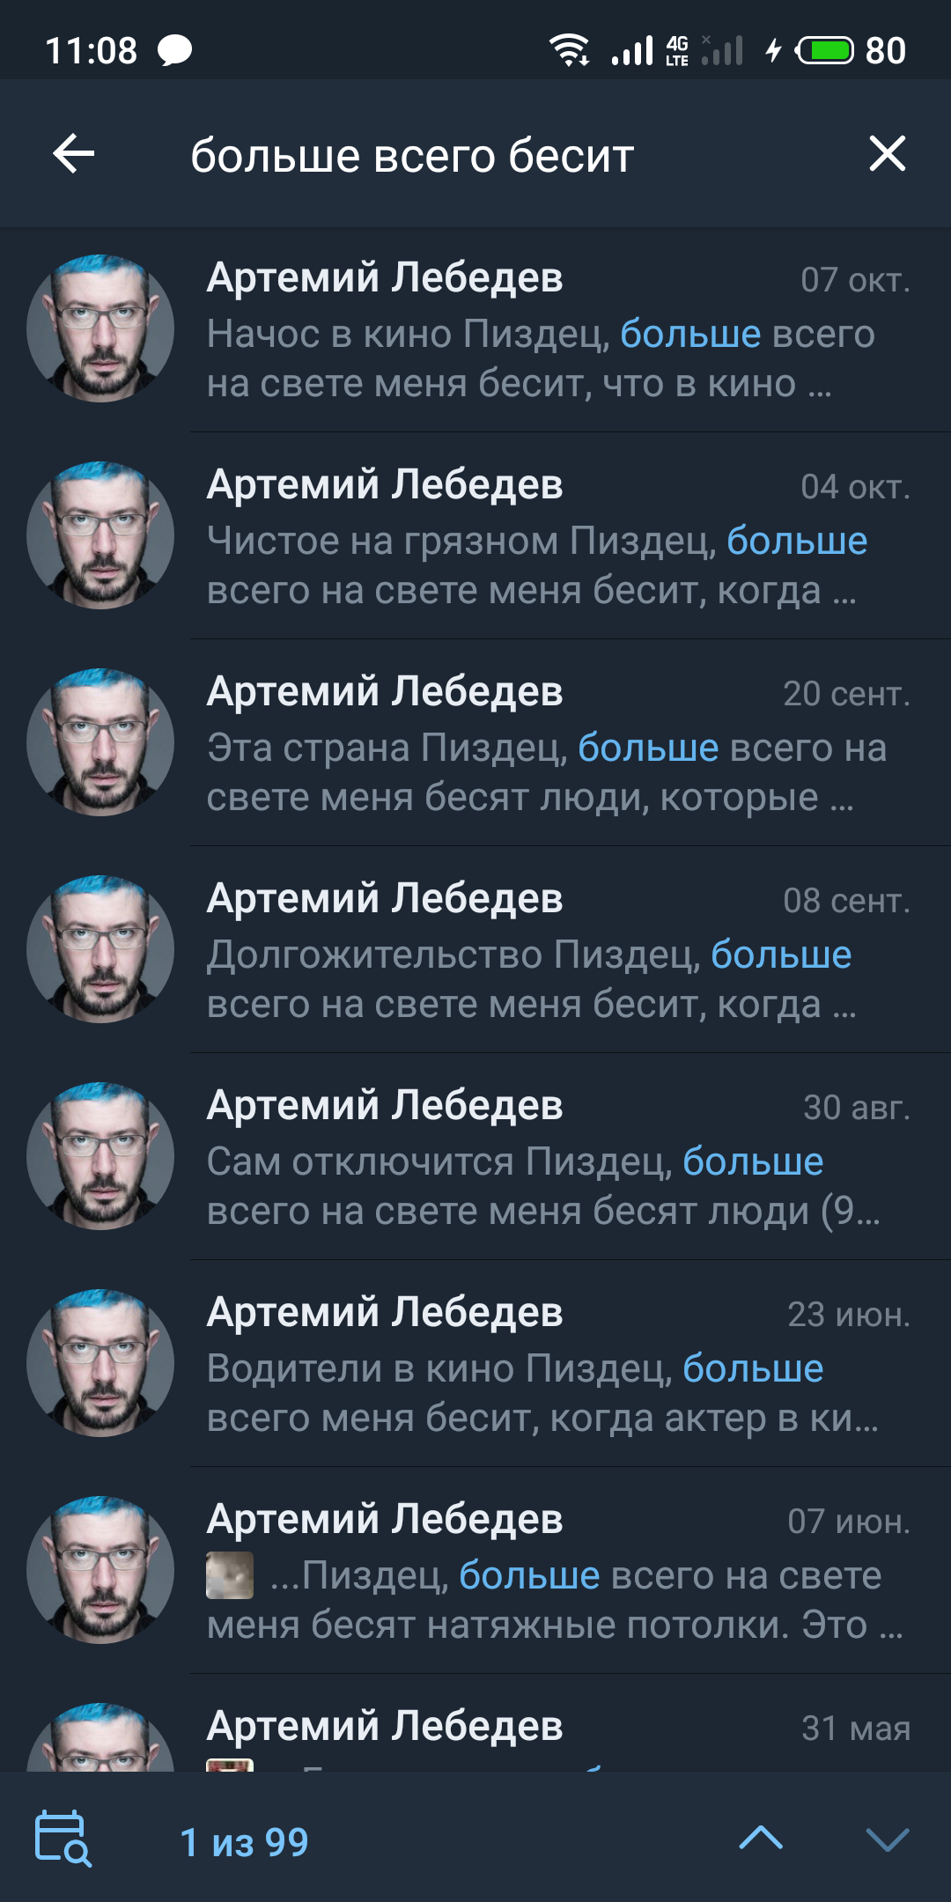951x1902 pixels.
Task: Tap avatar of the 07 окт. result
Action: [x=100, y=329]
